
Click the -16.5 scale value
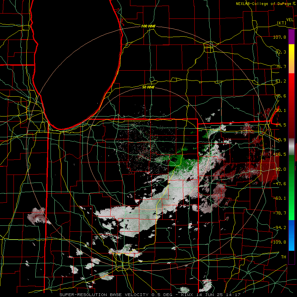point(280,154)
